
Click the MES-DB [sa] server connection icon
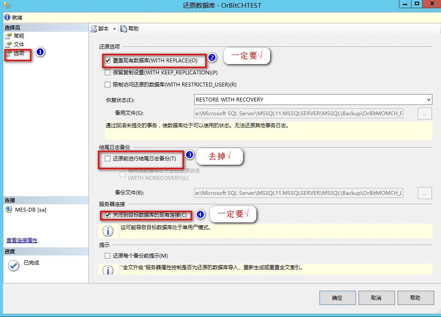click(x=9, y=209)
